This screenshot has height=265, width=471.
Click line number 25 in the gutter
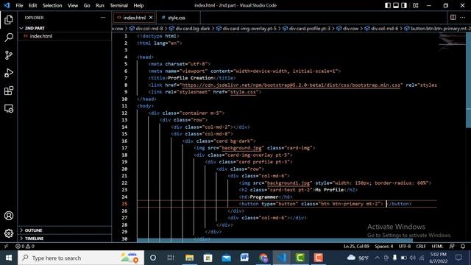(124, 204)
